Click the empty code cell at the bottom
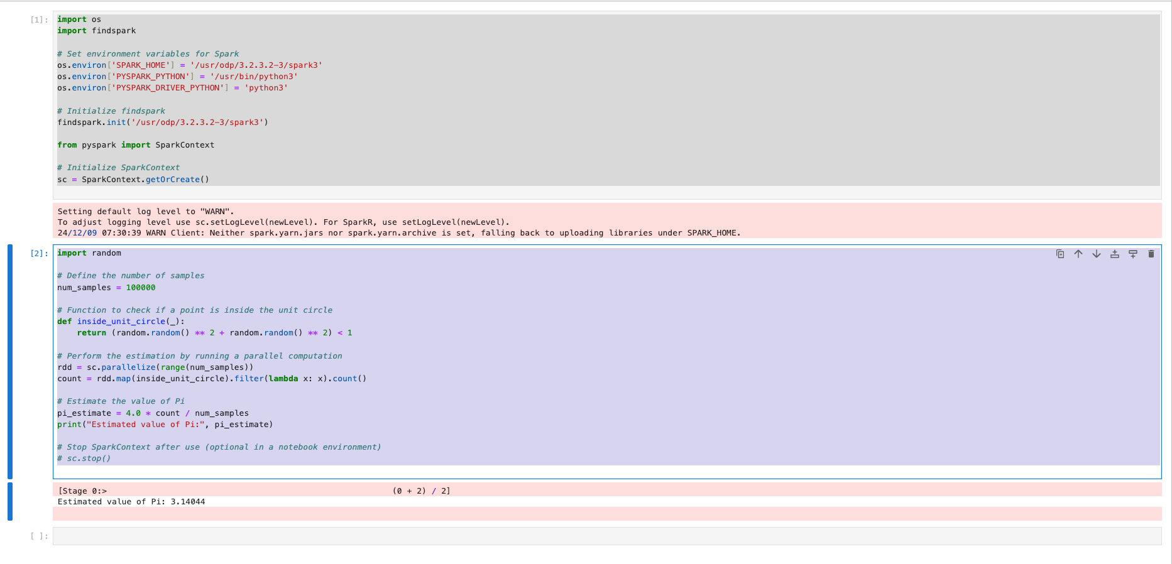1172x564 pixels. (607, 536)
